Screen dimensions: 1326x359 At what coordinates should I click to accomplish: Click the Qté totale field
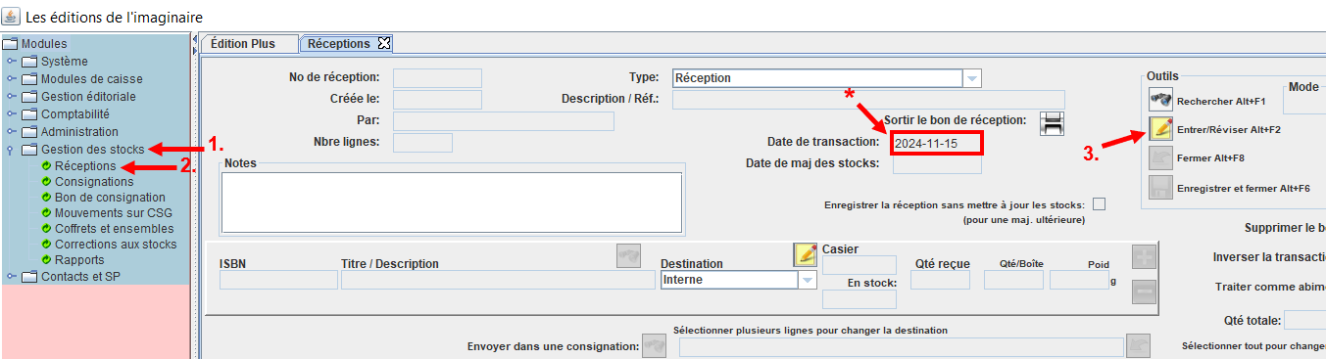[x=1304, y=321]
